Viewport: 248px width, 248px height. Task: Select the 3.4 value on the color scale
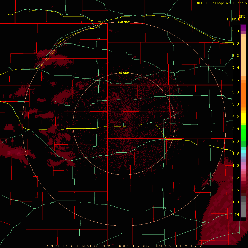coord(236,129)
